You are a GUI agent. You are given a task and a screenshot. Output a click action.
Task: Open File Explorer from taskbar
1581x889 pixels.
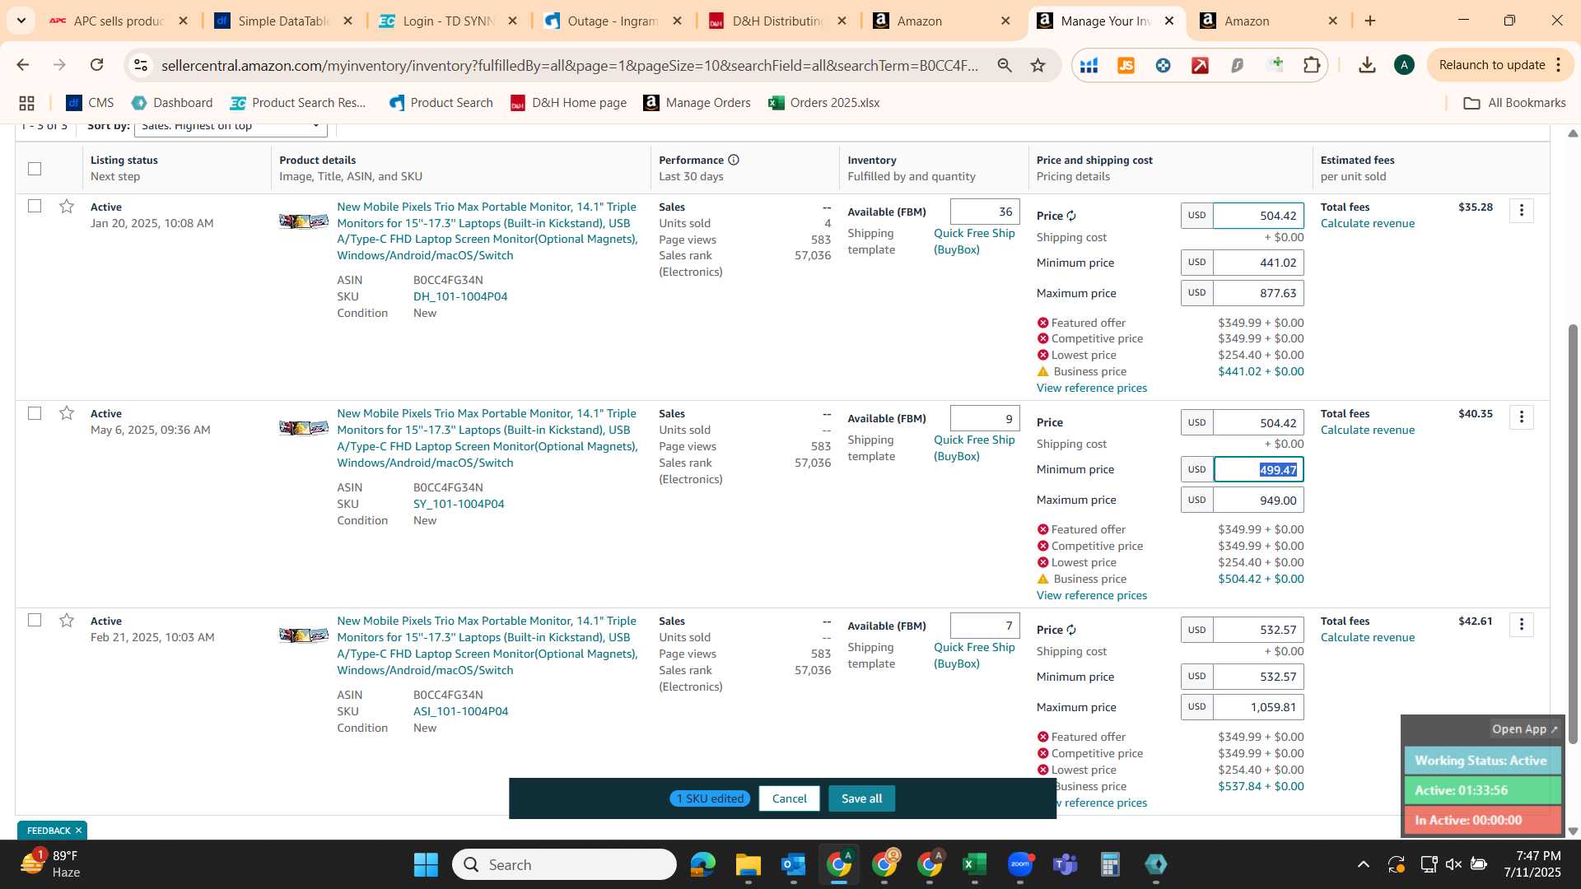(x=748, y=864)
